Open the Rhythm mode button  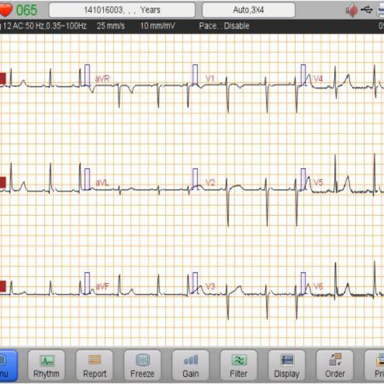(x=46, y=366)
